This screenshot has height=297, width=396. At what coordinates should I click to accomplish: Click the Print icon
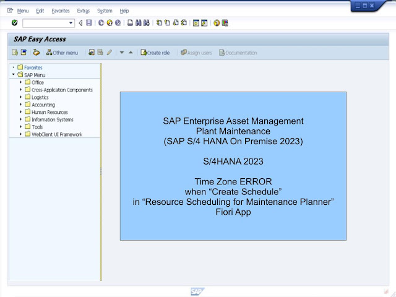pos(130,23)
